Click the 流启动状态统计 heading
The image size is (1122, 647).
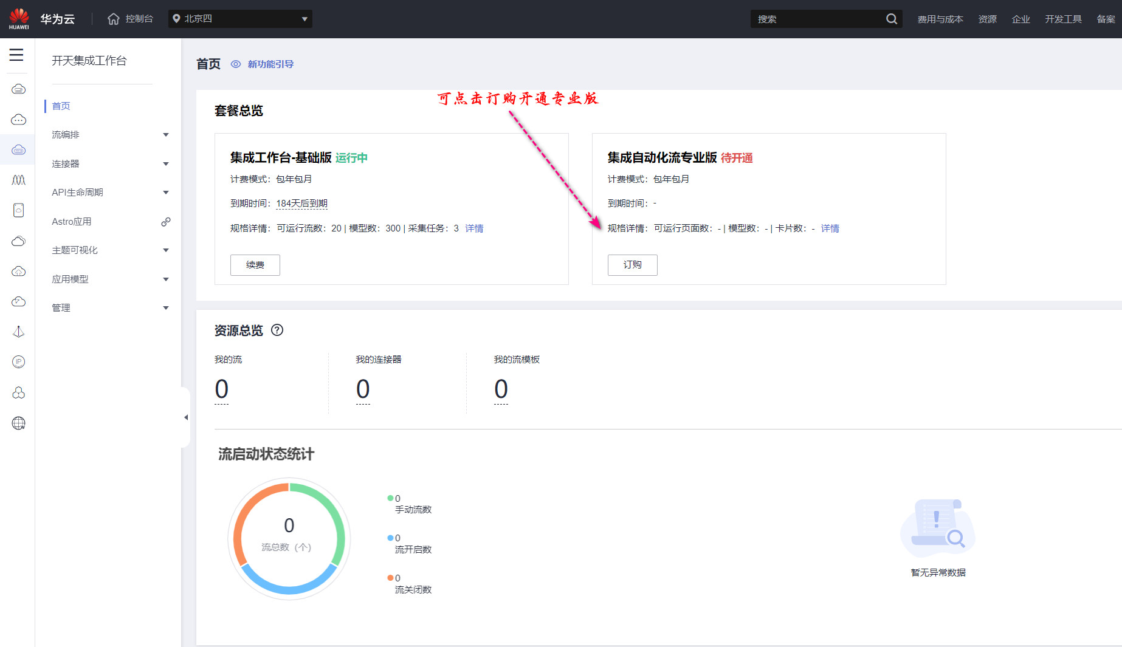[x=266, y=454]
